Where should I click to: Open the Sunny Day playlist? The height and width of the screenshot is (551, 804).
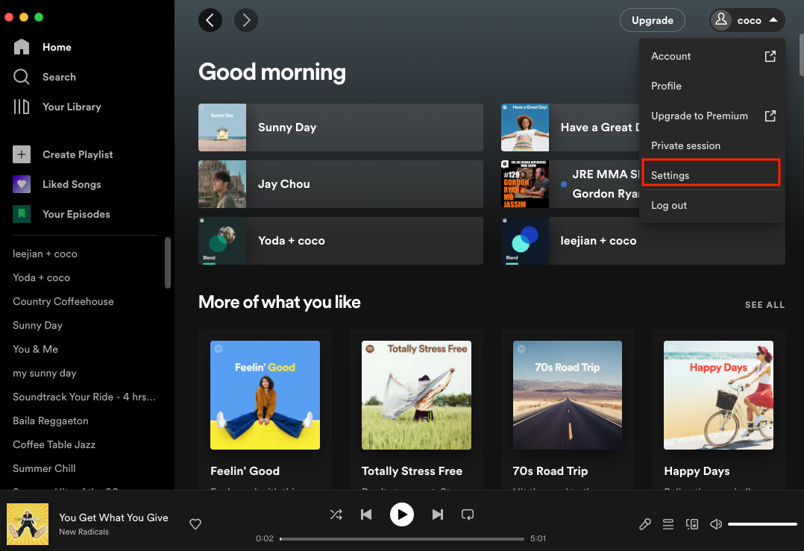[x=340, y=127]
